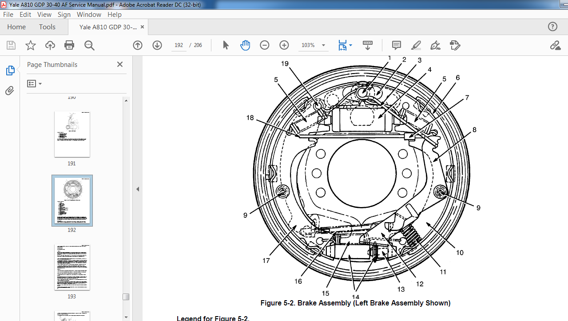Viewport: 568px width, 321px height.
Task: Open the Sign menu
Action: (64, 14)
